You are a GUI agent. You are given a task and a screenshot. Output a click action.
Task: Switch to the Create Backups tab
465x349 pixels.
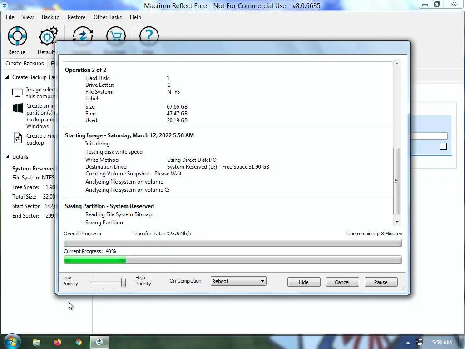[25, 64]
